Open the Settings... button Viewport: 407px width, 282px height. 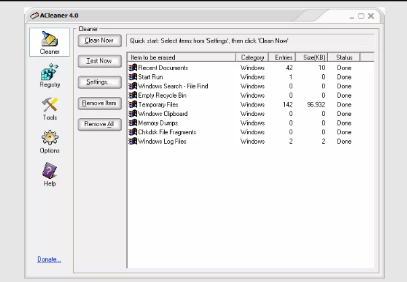(100, 82)
